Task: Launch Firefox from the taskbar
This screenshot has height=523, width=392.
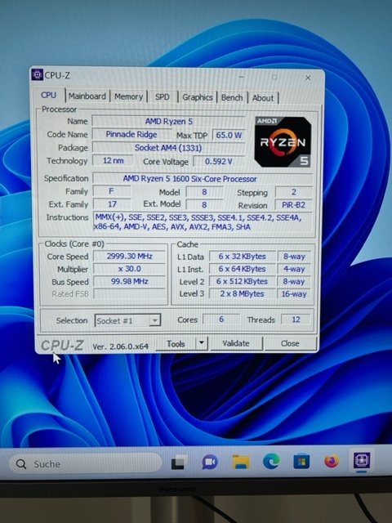Action: 332,461
